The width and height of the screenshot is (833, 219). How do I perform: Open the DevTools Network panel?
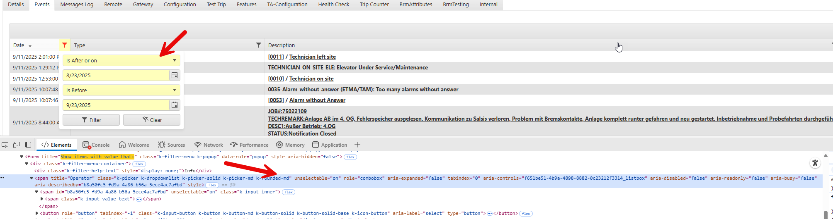(209, 145)
